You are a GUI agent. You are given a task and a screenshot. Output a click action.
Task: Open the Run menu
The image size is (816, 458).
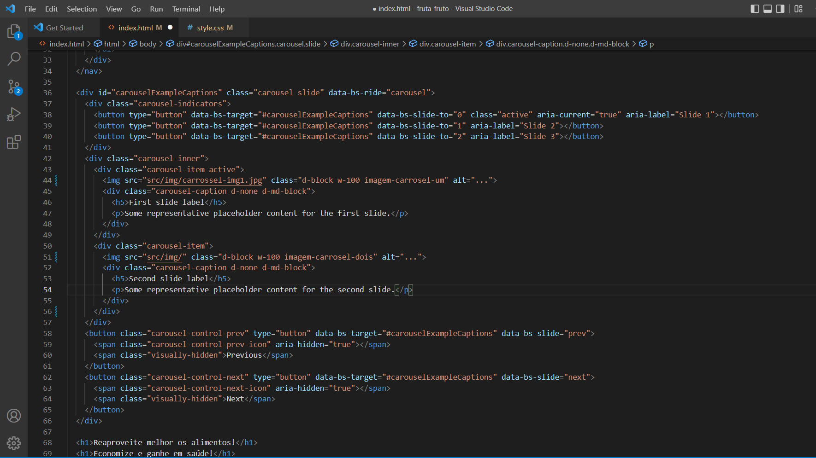[x=156, y=9]
